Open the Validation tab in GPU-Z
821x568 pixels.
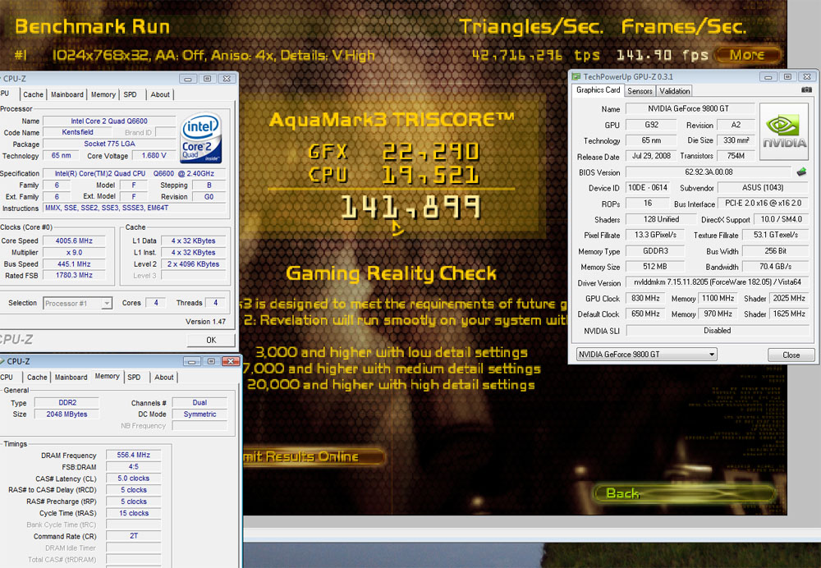674,91
